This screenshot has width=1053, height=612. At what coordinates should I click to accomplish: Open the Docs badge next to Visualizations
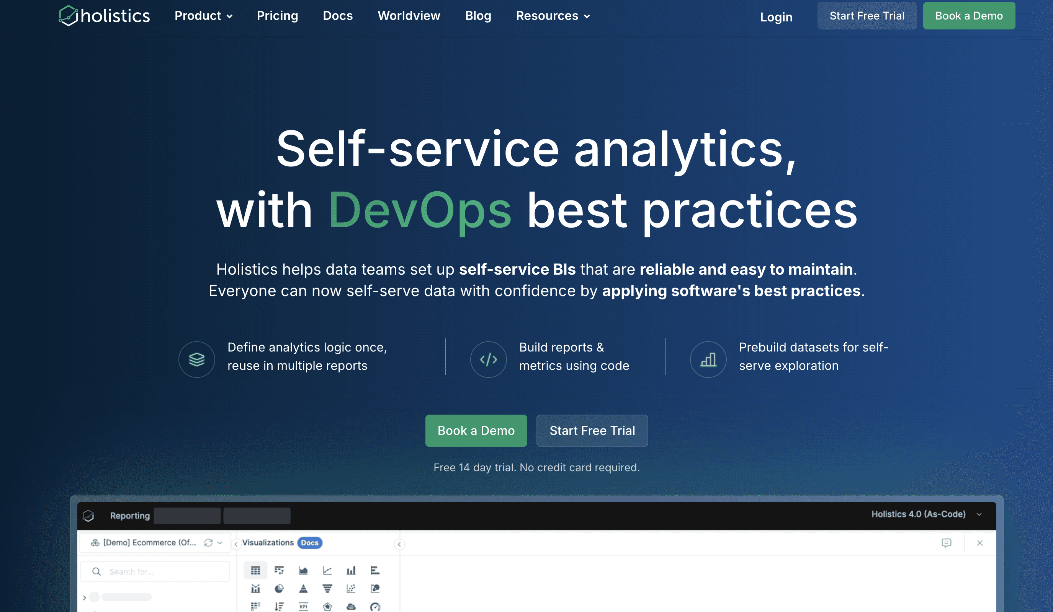point(309,543)
